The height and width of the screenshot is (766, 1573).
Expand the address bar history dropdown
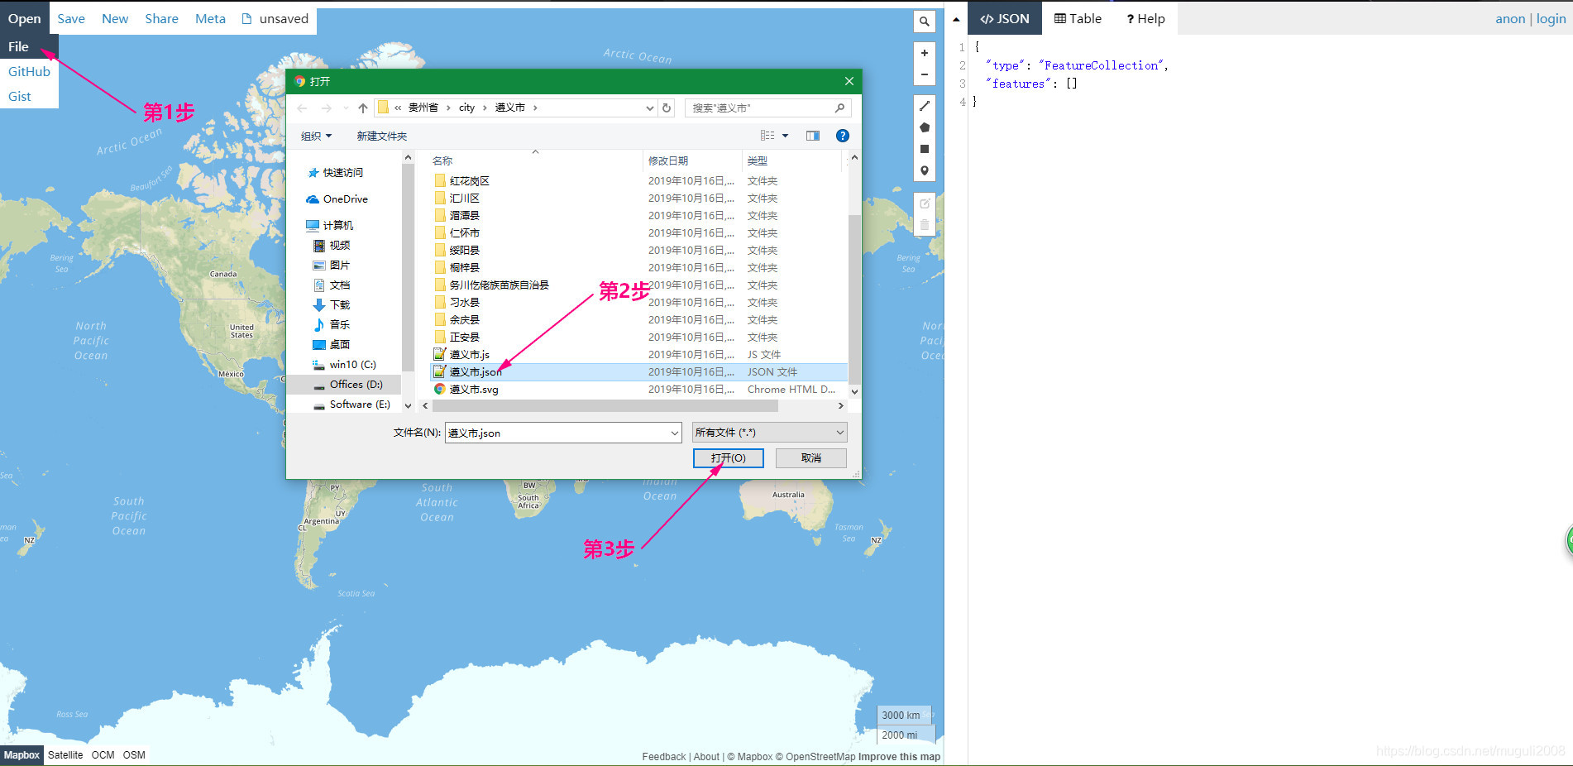649,108
